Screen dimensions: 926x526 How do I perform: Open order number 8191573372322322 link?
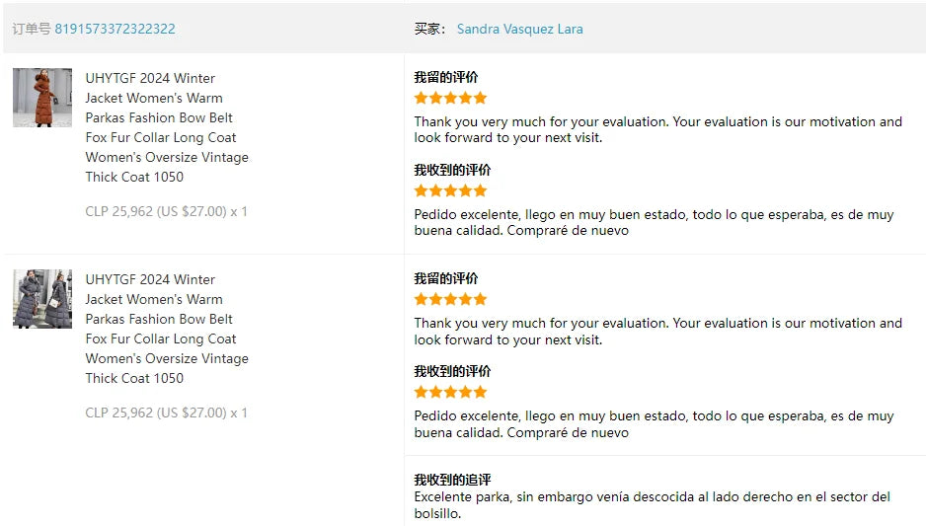(115, 29)
